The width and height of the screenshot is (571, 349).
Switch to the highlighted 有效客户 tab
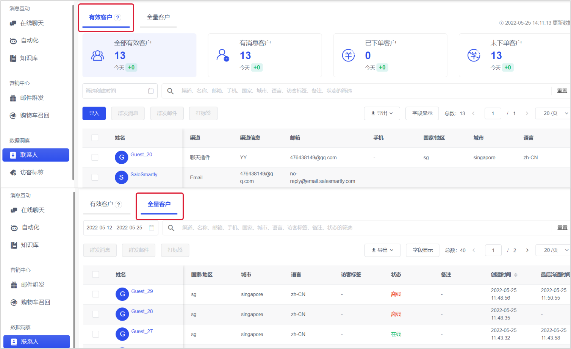click(106, 17)
